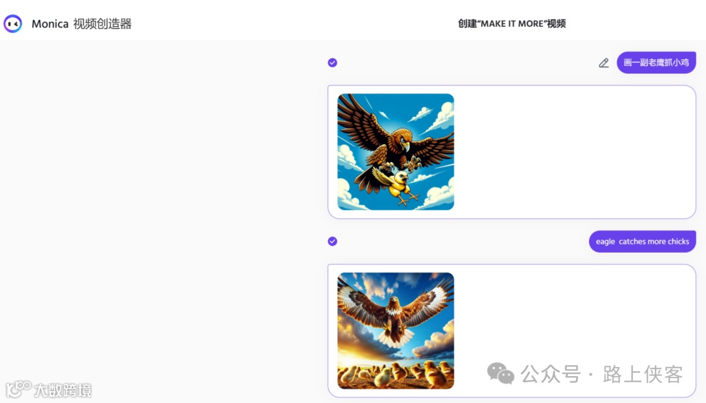Select the "eagle catches more chicks" prompt bubble
The width and height of the screenshot is (706, 403).
(642, 242)
